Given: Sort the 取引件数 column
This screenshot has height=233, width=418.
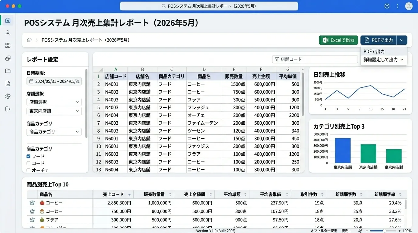Looking at the screenshot, I should tap(322, 194).
